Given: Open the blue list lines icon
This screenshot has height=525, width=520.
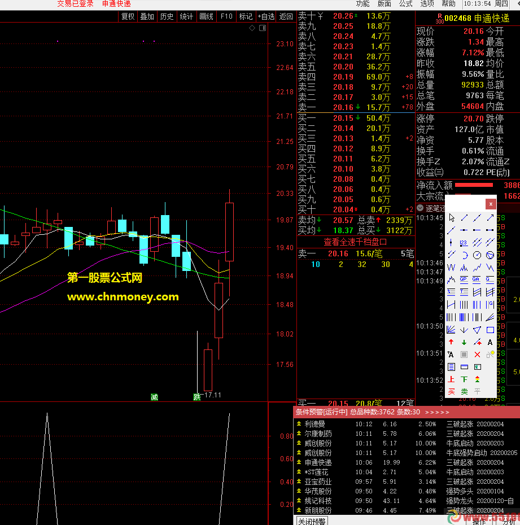Looking at the screenshot, I should click(451, 367).
